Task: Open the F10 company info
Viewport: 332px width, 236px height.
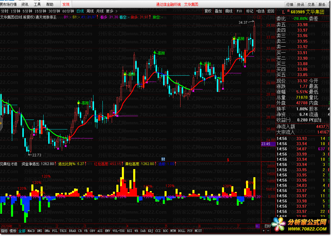Action: pos(239,11)
